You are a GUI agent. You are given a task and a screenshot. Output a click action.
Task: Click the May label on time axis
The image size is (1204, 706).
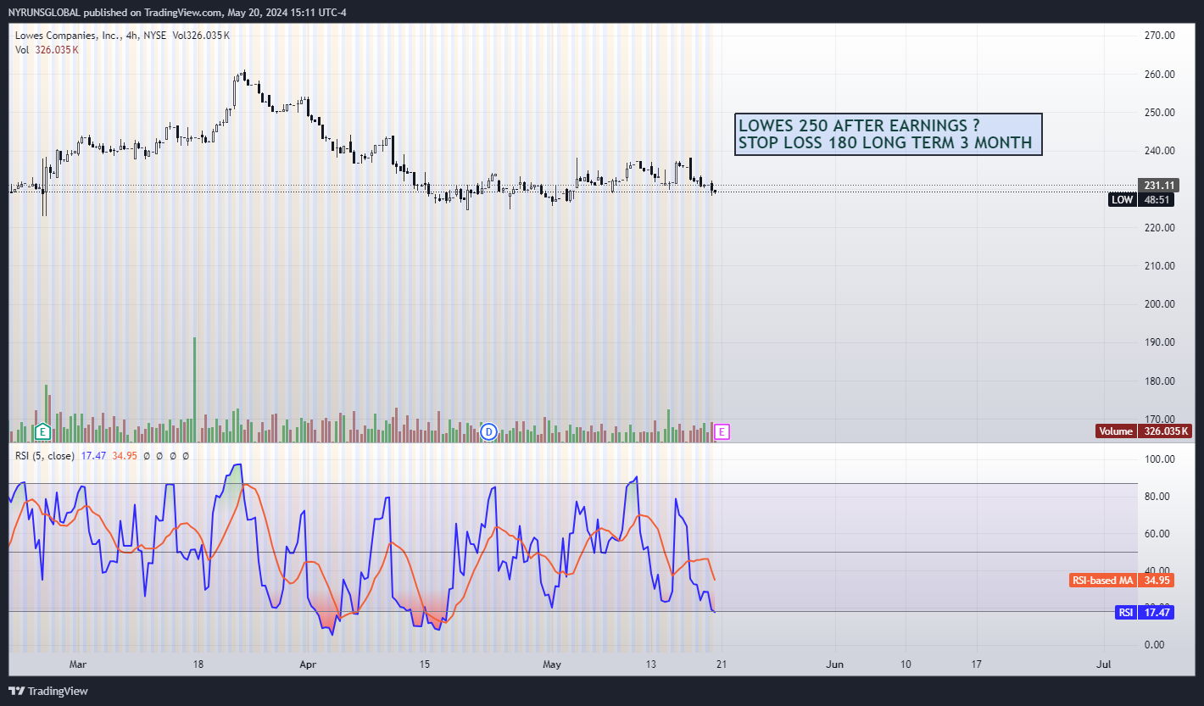pos(552,664)
